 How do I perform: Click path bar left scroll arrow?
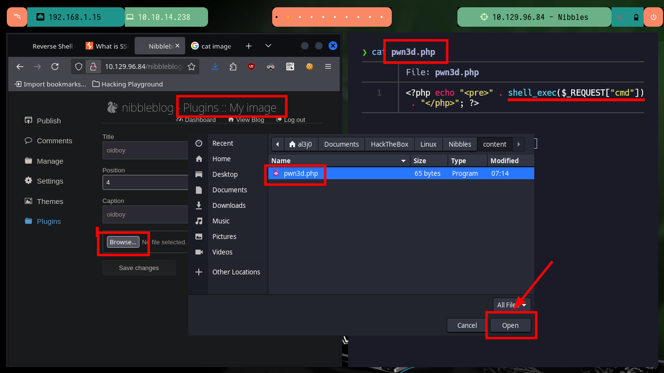[278, 144]
